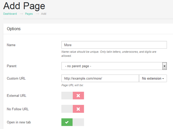
Task: Click the Custom URL input field
Action: (100, 78)
